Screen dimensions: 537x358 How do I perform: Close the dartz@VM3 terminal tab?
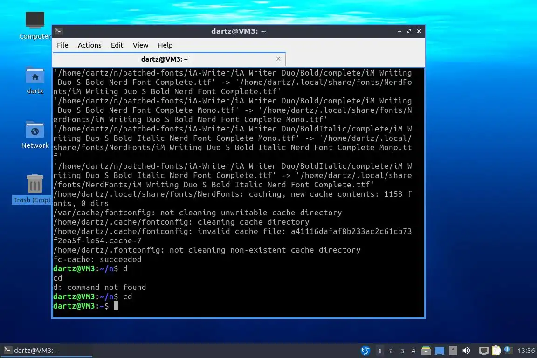[x=278, y=59]
